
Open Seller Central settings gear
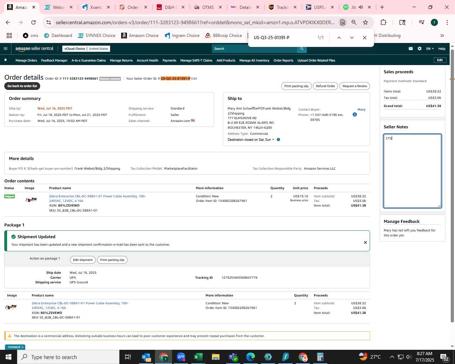point(419,49)
